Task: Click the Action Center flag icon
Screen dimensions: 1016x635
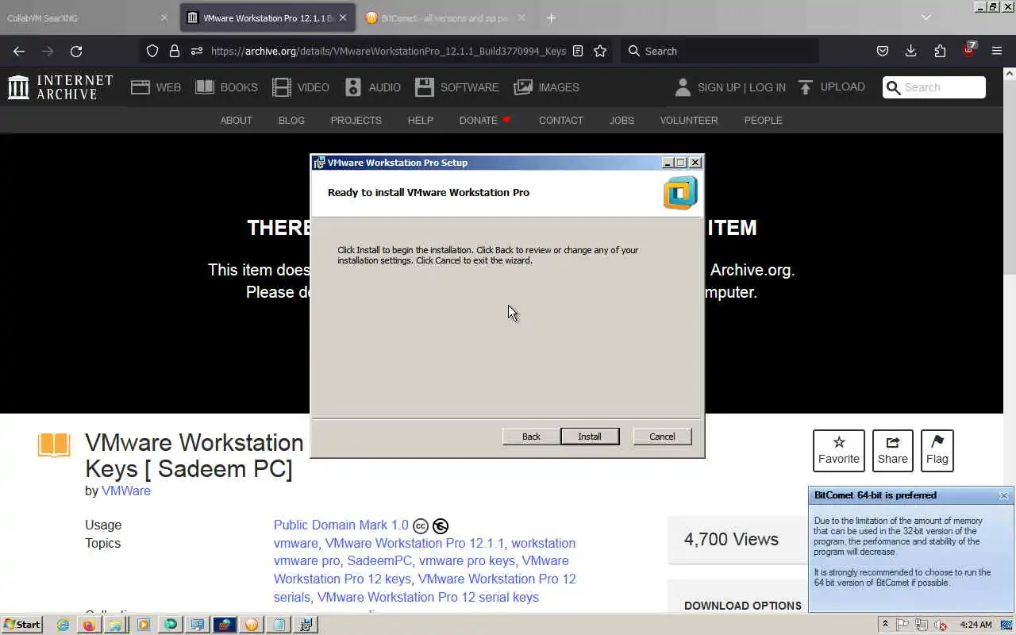Action: [903, 625]
